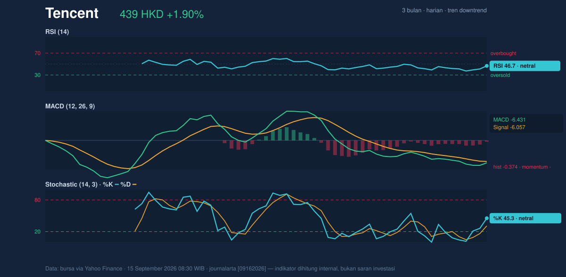Click the data source footer text
The image size is (566, 277).
tap(220, 269)
